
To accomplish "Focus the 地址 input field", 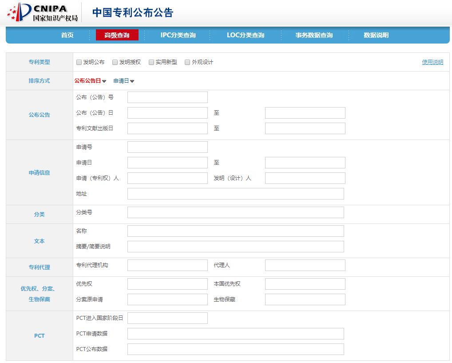I will coord(236,194).
